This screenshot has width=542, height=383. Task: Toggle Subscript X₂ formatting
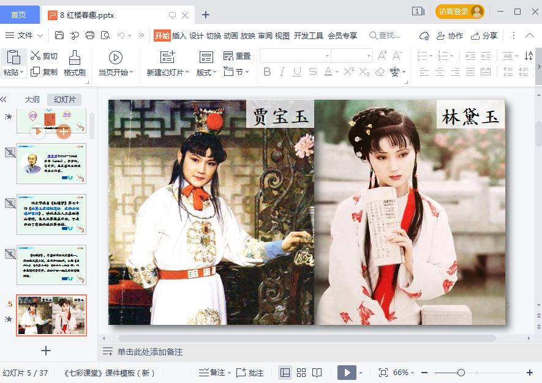(364, 72)
